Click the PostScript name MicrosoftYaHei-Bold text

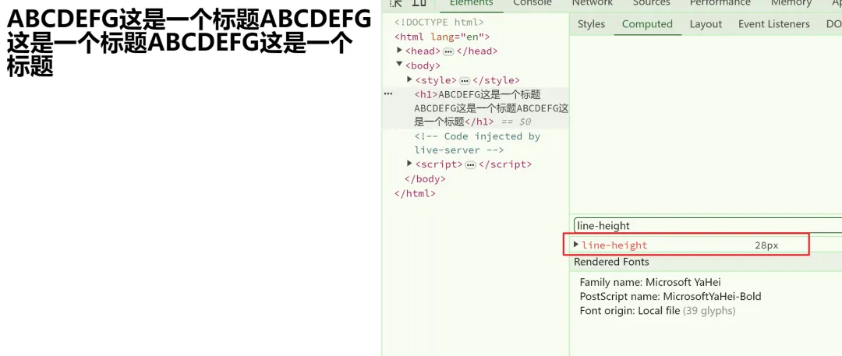coord(670,296)
